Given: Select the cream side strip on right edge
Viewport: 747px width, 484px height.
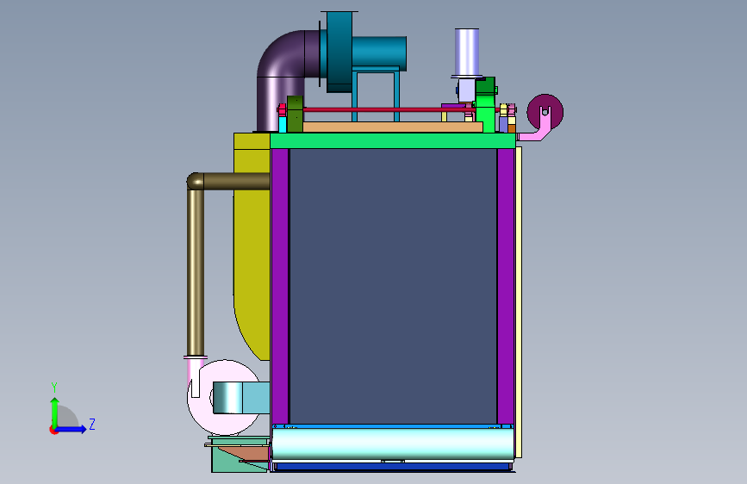Looking at the screenshot, I should point(519,302).
